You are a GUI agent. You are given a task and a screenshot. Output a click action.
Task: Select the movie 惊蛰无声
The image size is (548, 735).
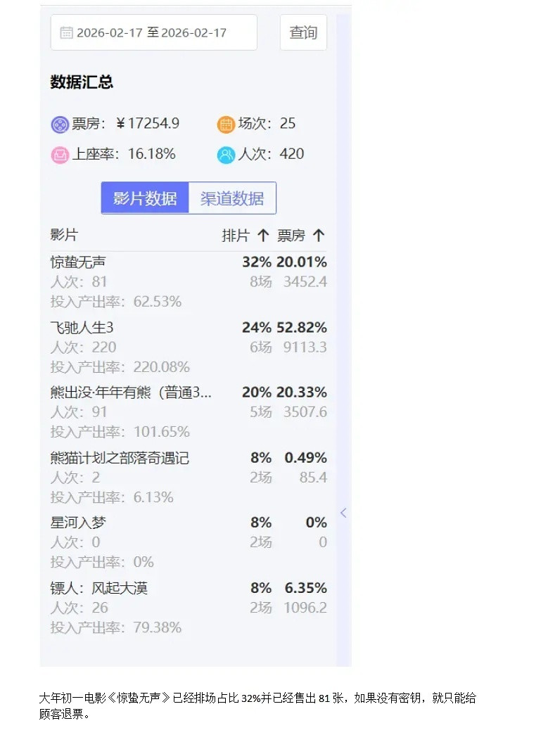coord(79,261)
